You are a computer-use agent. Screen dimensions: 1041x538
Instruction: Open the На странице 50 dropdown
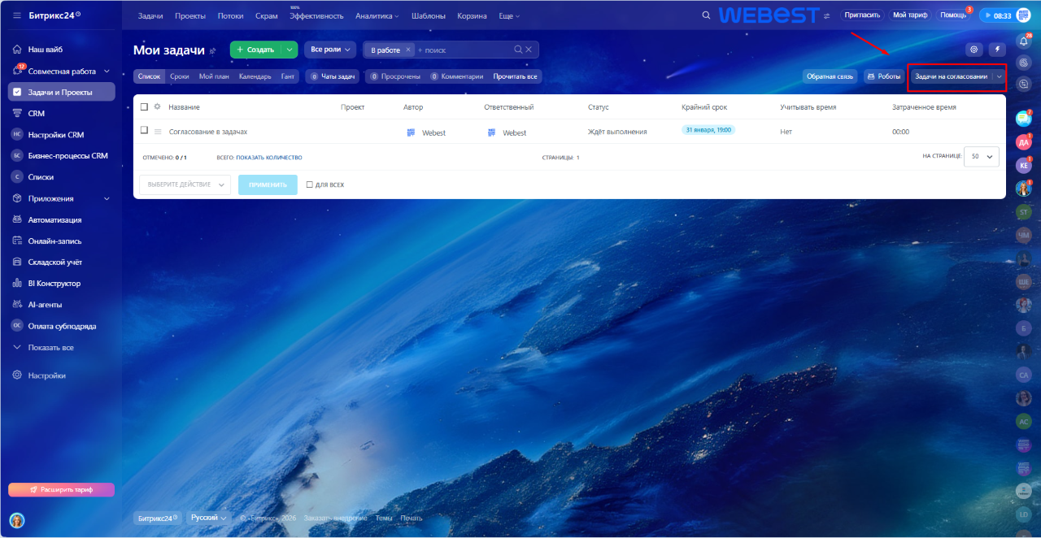(982, 156)
